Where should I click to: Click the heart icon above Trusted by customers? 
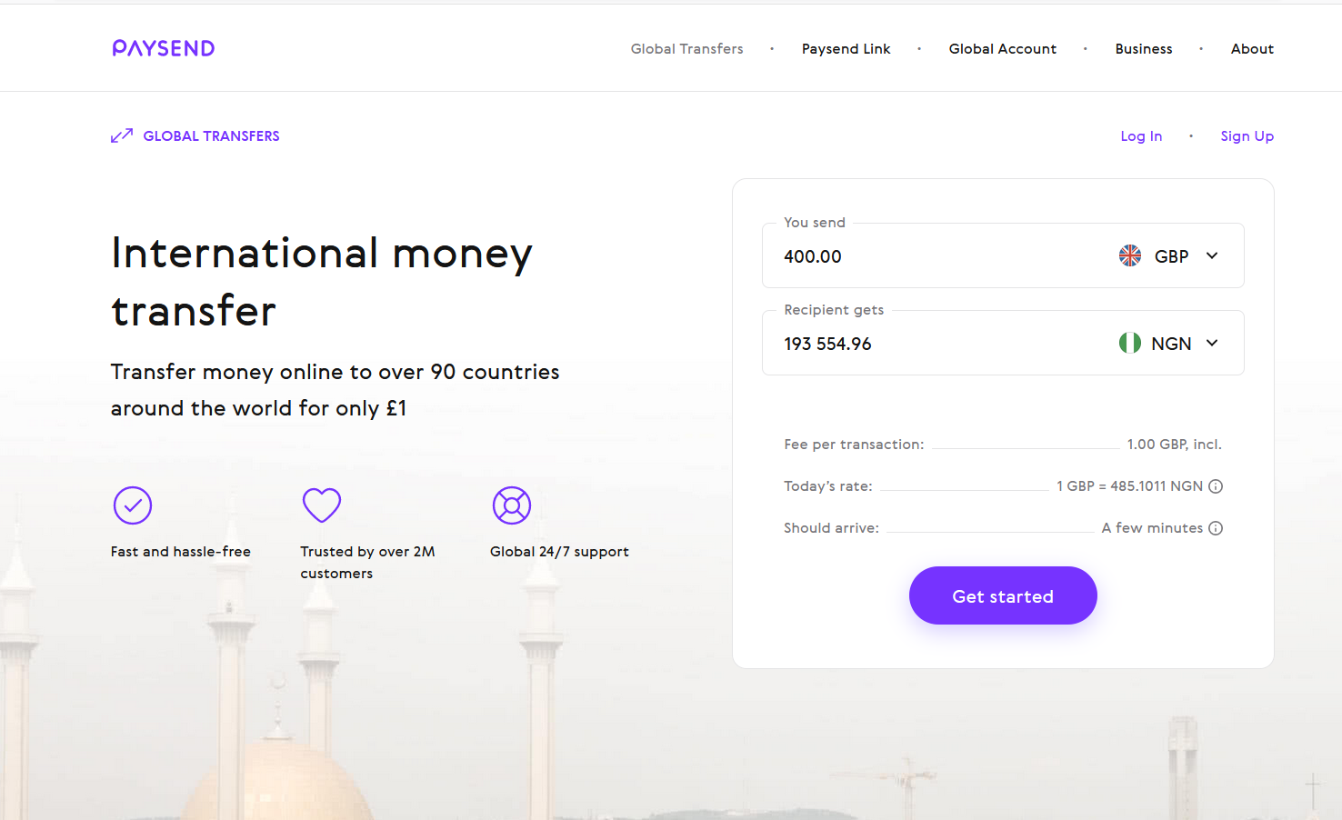(322, 505)
